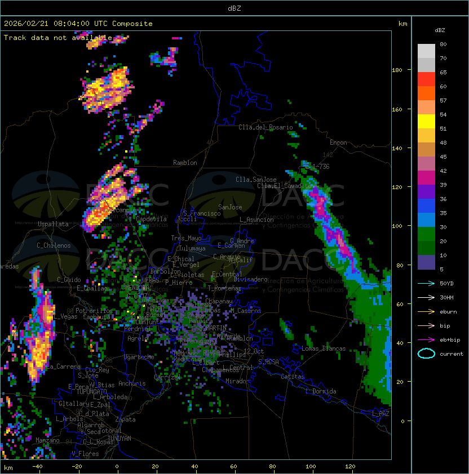469x474 pixels.
Task: Click the 'La_Carrera' place label
Action: pyautogui.click(x=64, y=366)
